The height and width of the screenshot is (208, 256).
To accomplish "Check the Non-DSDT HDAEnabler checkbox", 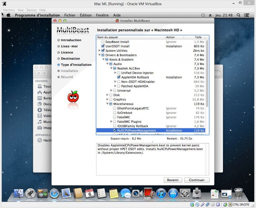I will coord(118,82).
